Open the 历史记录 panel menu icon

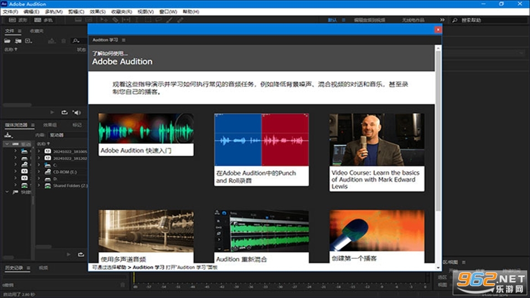click(28, 268)
